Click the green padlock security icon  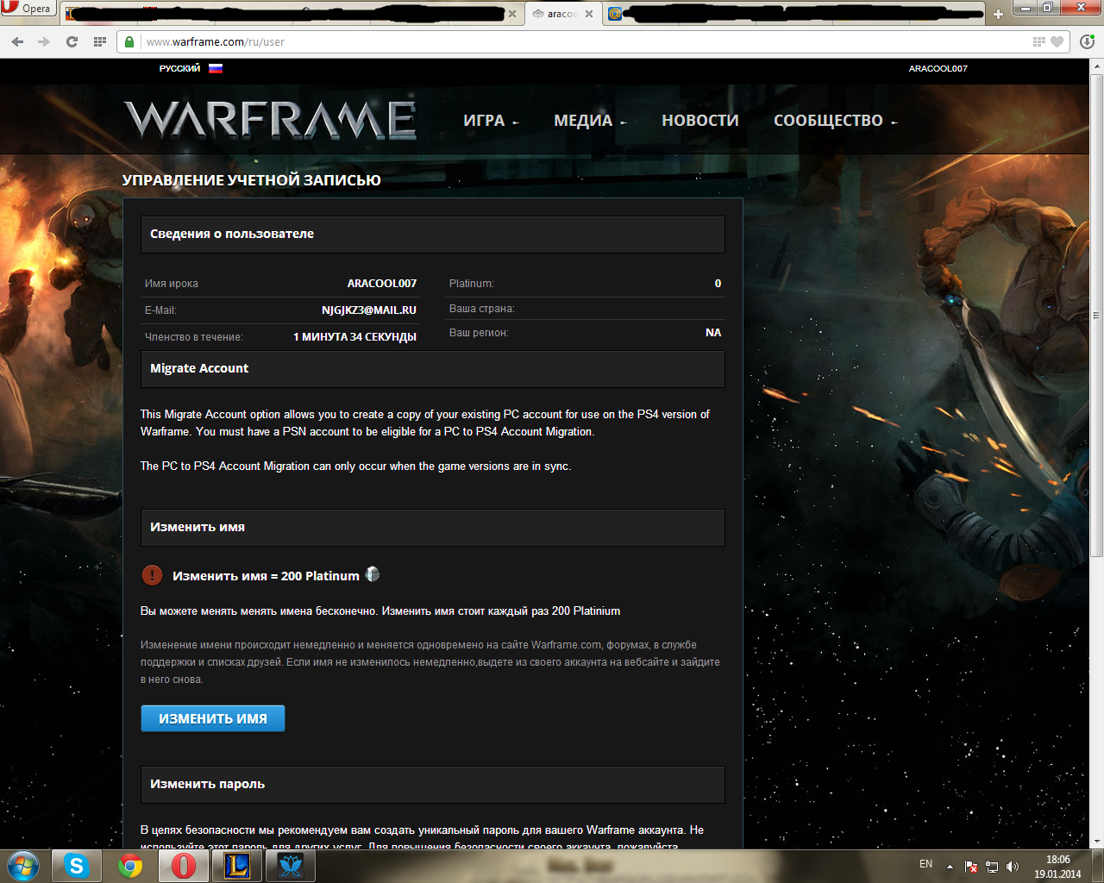click(129, 41)
